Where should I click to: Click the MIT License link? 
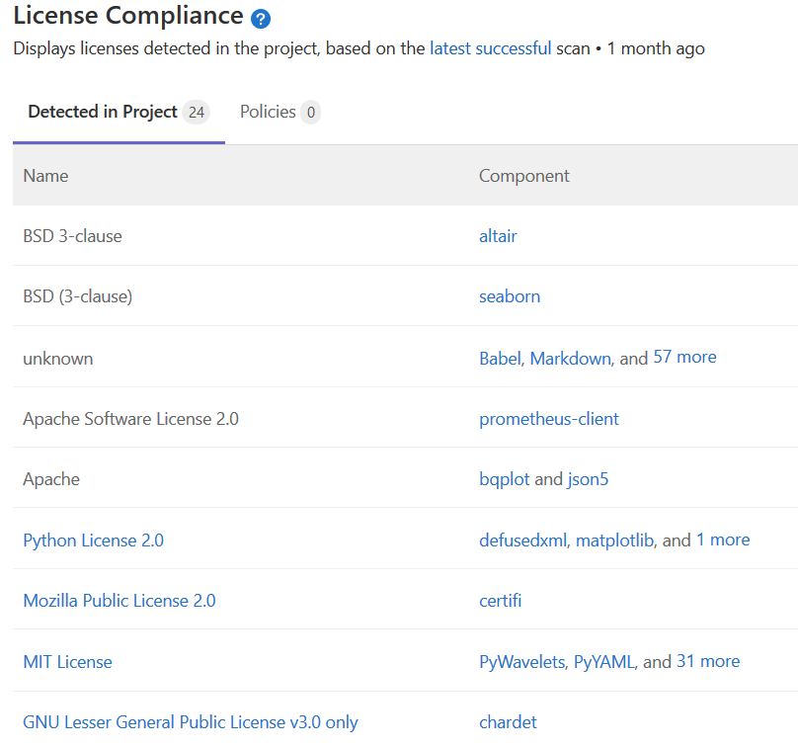pyautogui.click(x=67, y=661)
